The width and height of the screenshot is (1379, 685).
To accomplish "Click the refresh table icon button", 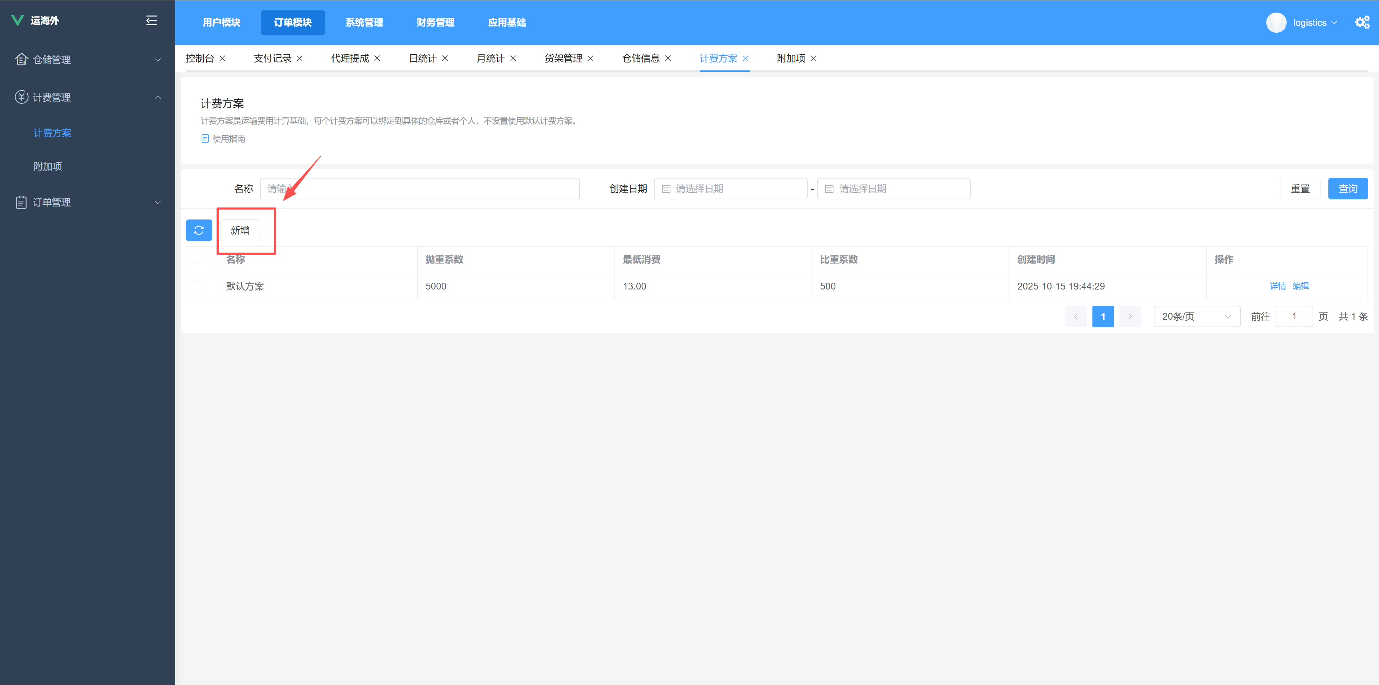I will [x=199, y=230].
